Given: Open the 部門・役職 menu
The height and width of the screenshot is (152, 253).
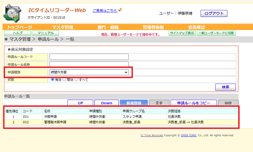Looking at the screenshot, I should (x=108, y=27).
